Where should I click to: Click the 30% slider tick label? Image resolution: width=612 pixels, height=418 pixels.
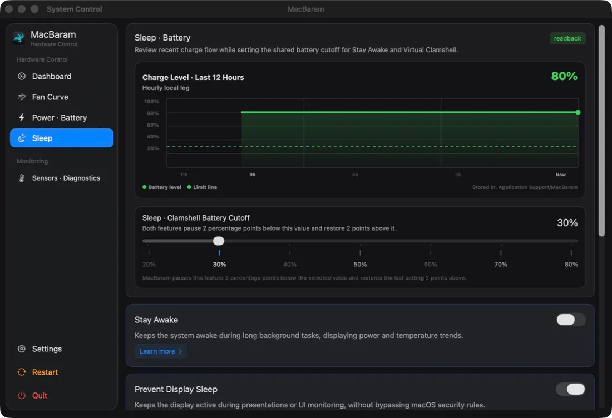pyautogui.click(x=219, y=265)
